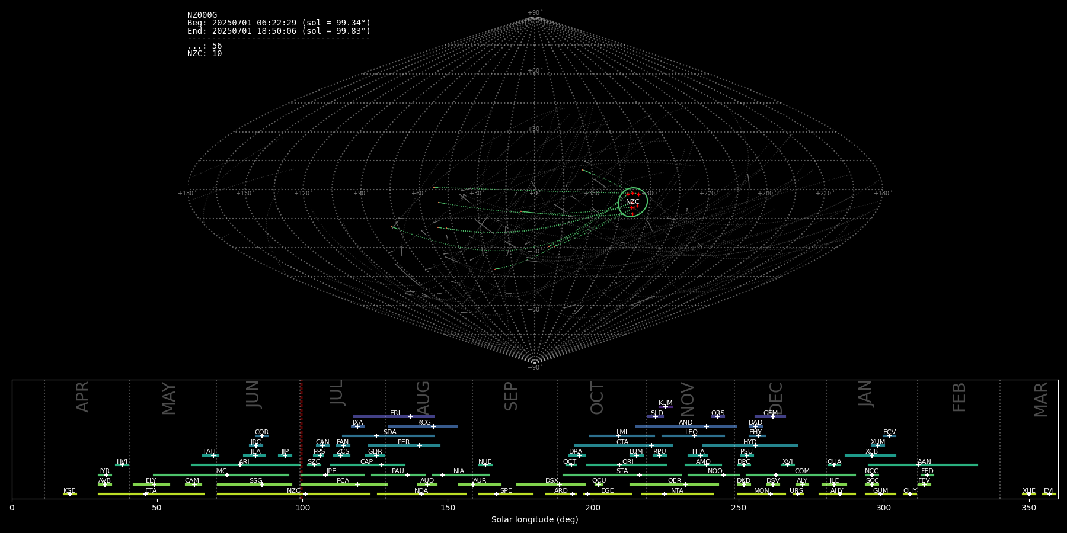Click the SSG shower activity bar

tap(254, 484)
